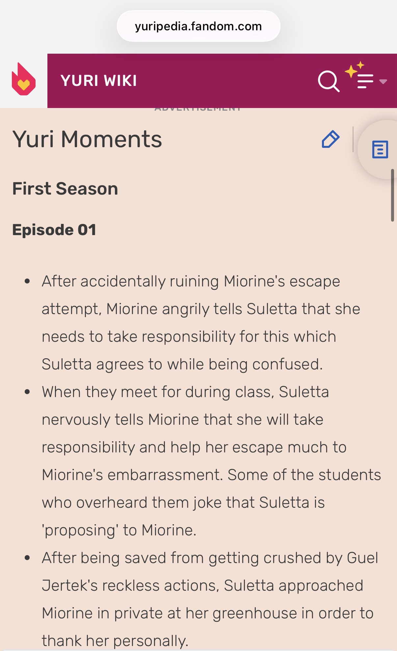This screenshot has width=397, height=651.
Task: Tap the yuripedia.fandom.com address bar
Action: pos(198,26)
